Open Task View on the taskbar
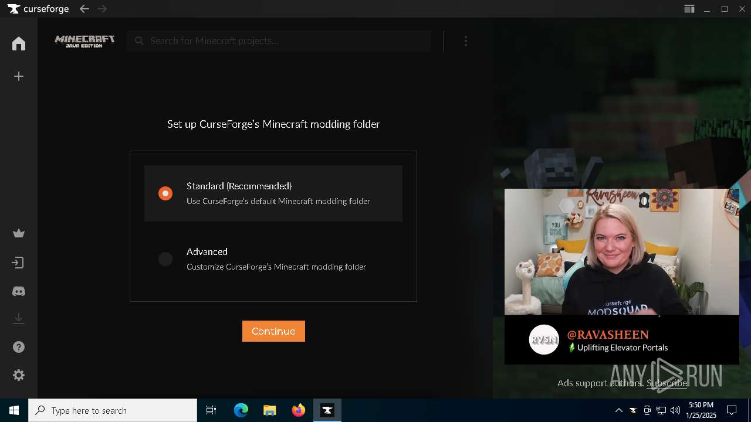The height and width of the screenshot is (422, 751). [211, 410]
